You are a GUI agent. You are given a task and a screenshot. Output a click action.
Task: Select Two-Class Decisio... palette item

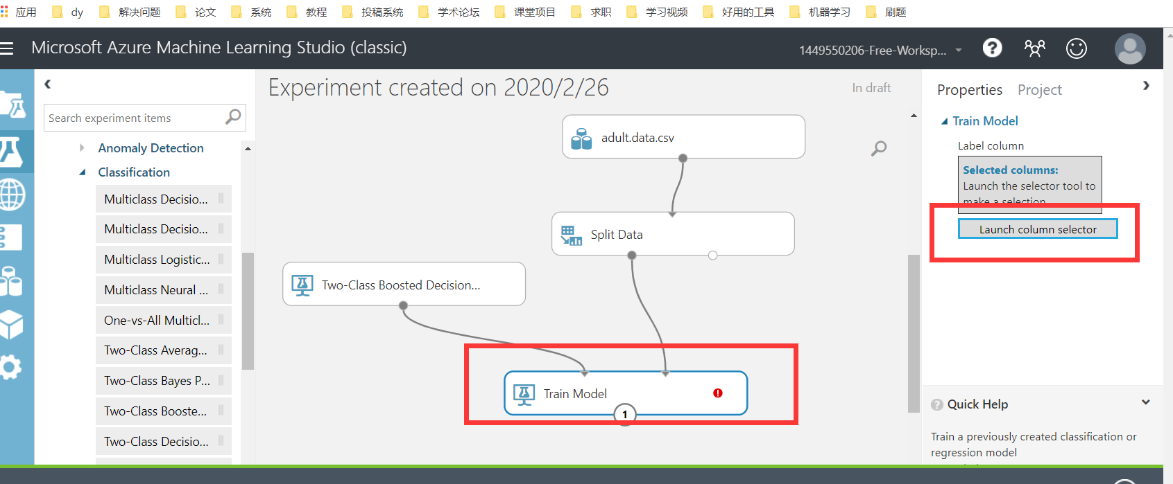164,442
